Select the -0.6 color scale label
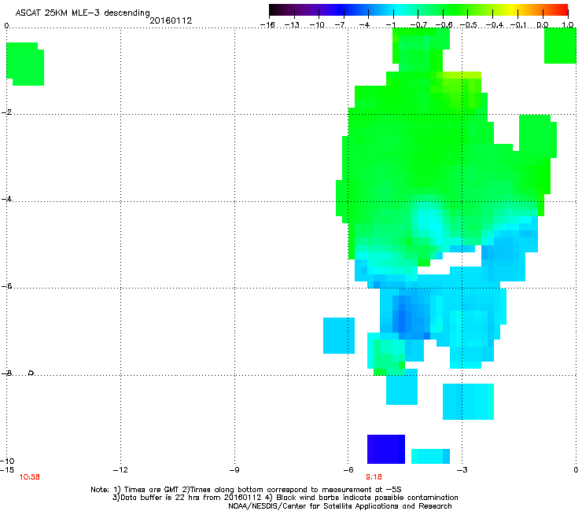 point(444,25)
